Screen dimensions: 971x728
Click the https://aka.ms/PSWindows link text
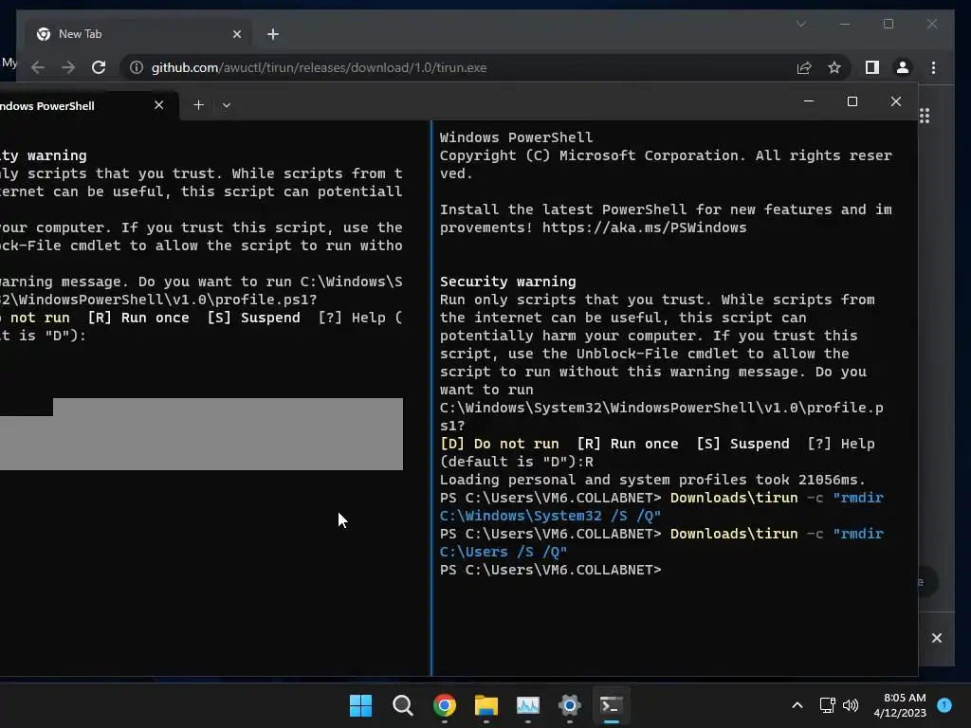(x=644, y=227)
